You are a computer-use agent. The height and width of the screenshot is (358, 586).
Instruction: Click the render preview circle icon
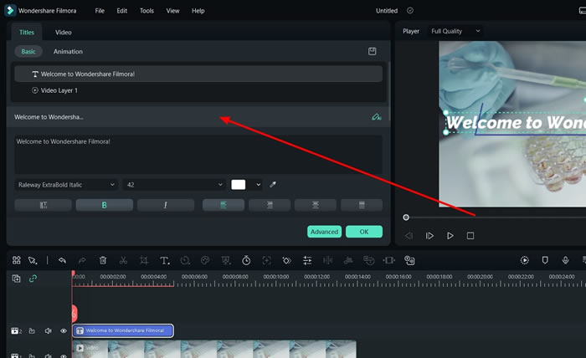(525, 260)
